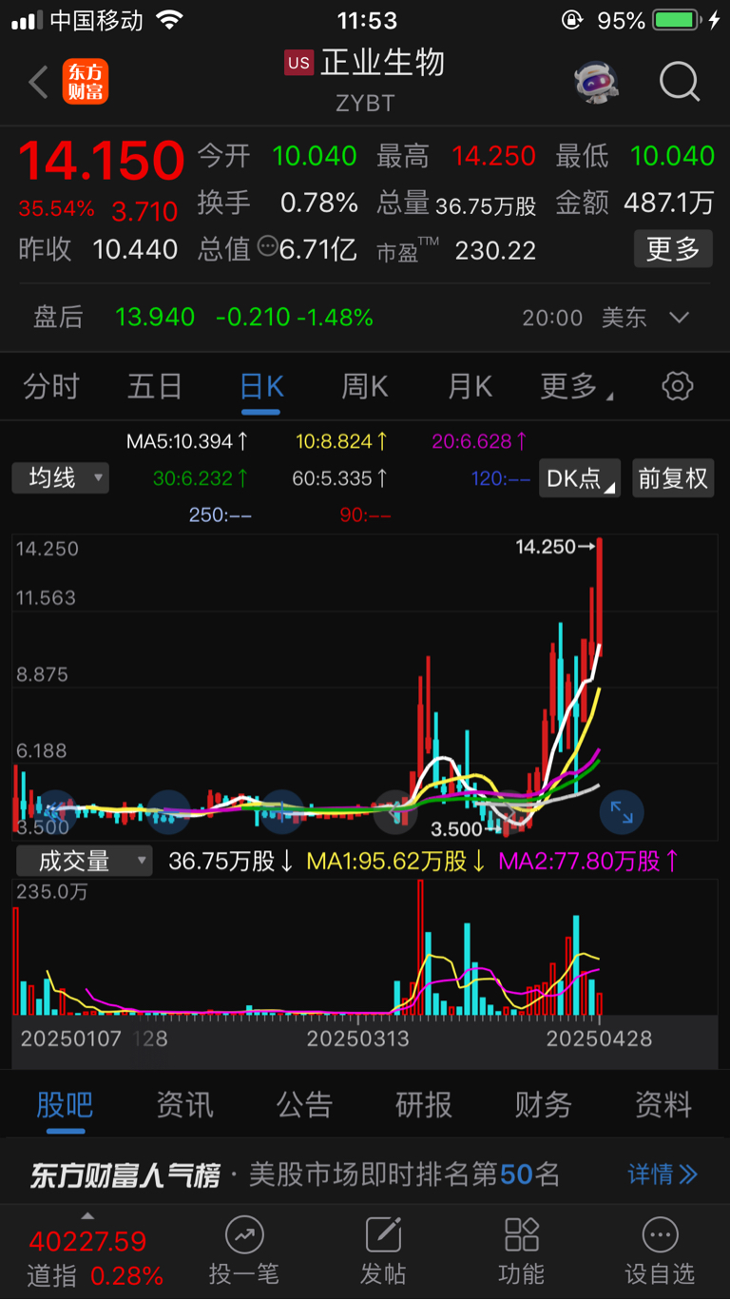Image resolution: width=730 pixels, height=1300 pixels.
Task: Select the 日K chart tab
Action: point(261,386)
